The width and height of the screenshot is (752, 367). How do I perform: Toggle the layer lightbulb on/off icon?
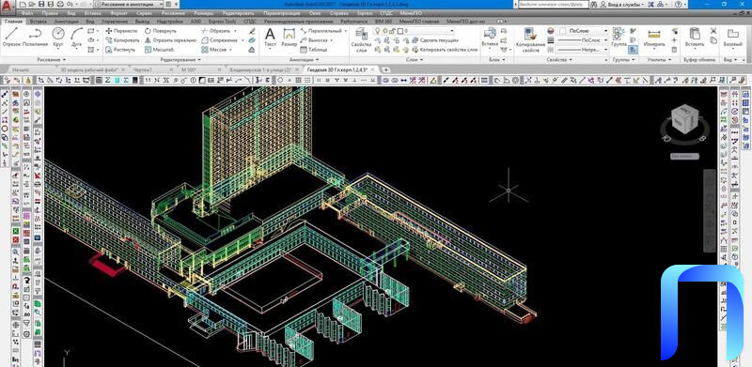378,31
